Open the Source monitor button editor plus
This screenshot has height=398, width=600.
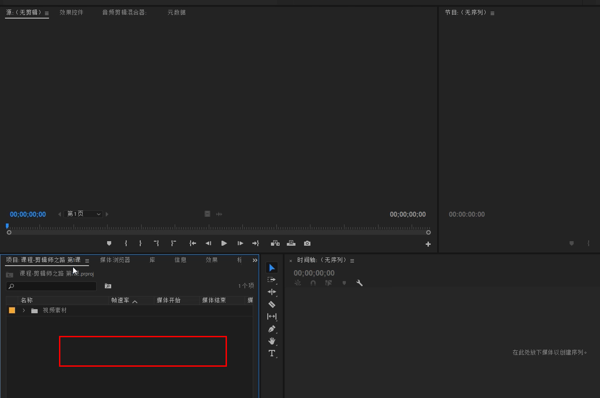point(428,244)
